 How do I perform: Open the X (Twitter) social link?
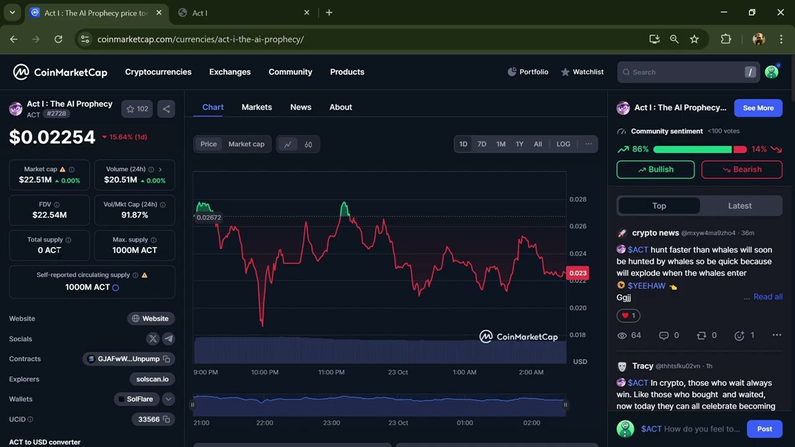click(x=153, y=338)
